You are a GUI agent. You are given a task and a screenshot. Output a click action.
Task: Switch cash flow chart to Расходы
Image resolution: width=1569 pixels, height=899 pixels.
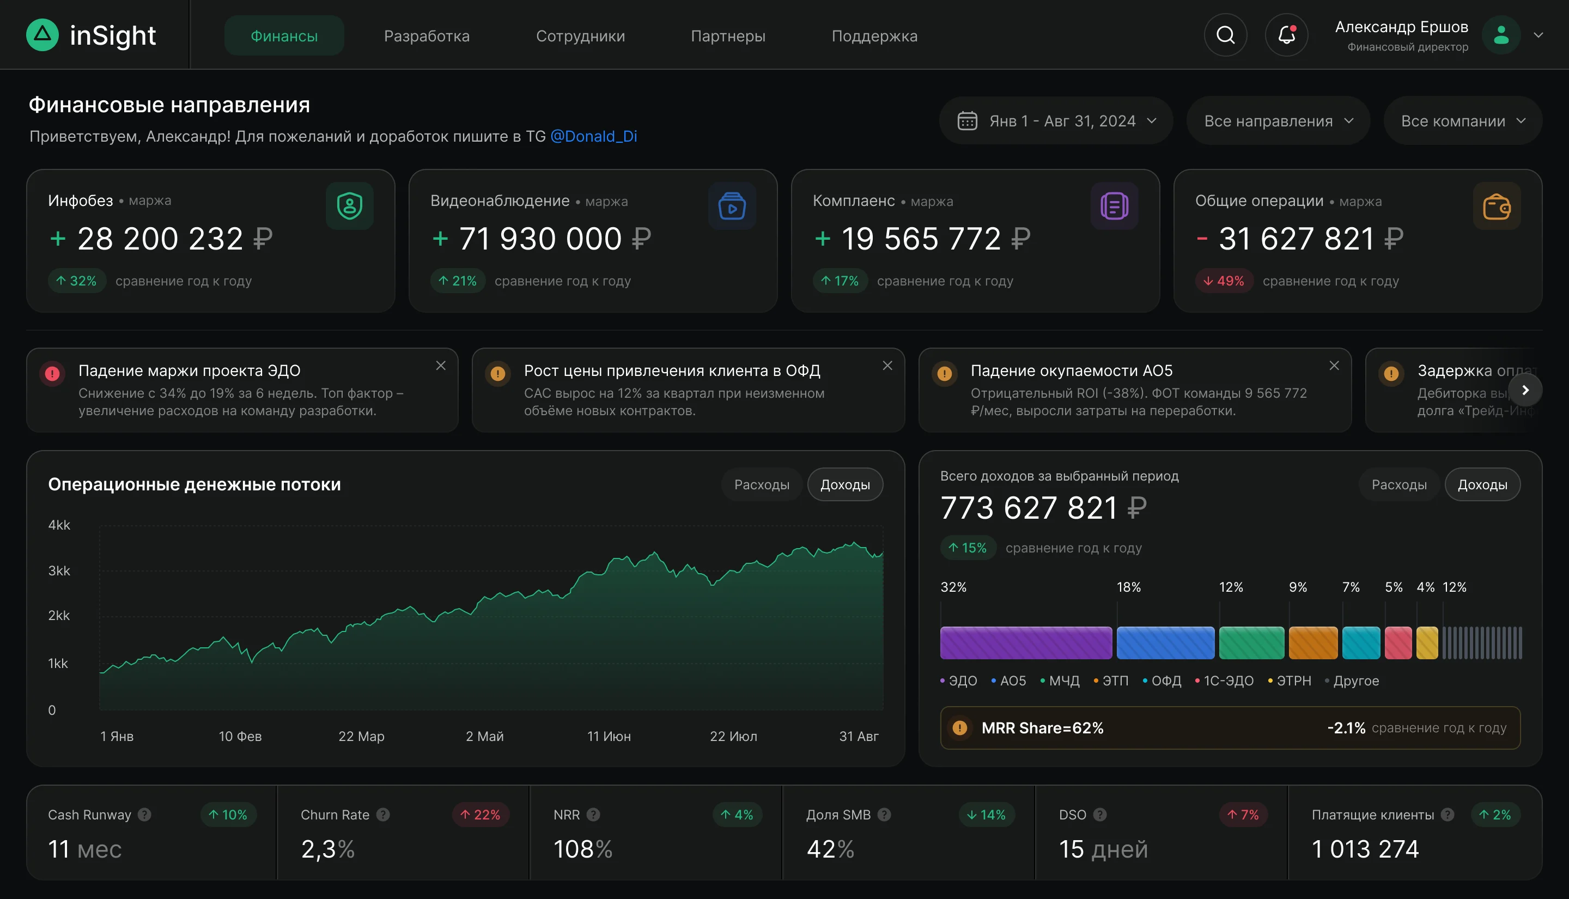762,485
